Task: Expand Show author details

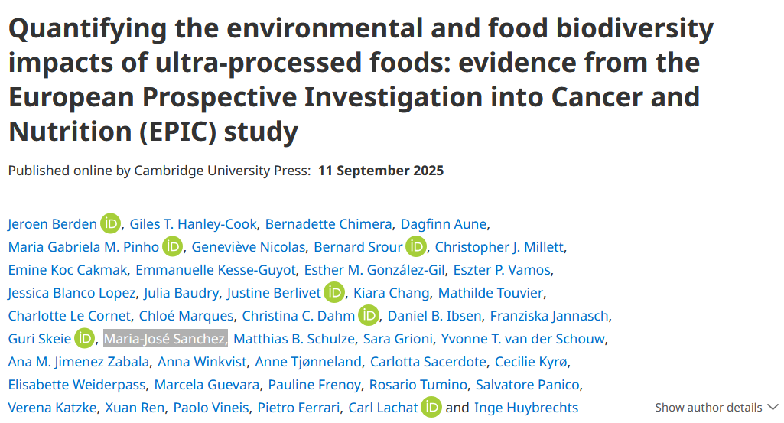Action: point(708,408)
